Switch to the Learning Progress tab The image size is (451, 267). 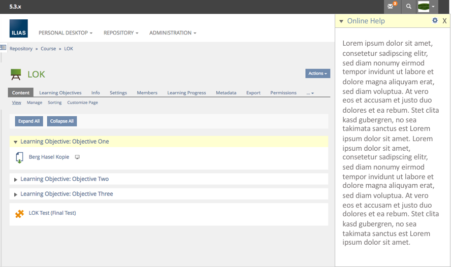pyautogui.click(x=186, y=93)
